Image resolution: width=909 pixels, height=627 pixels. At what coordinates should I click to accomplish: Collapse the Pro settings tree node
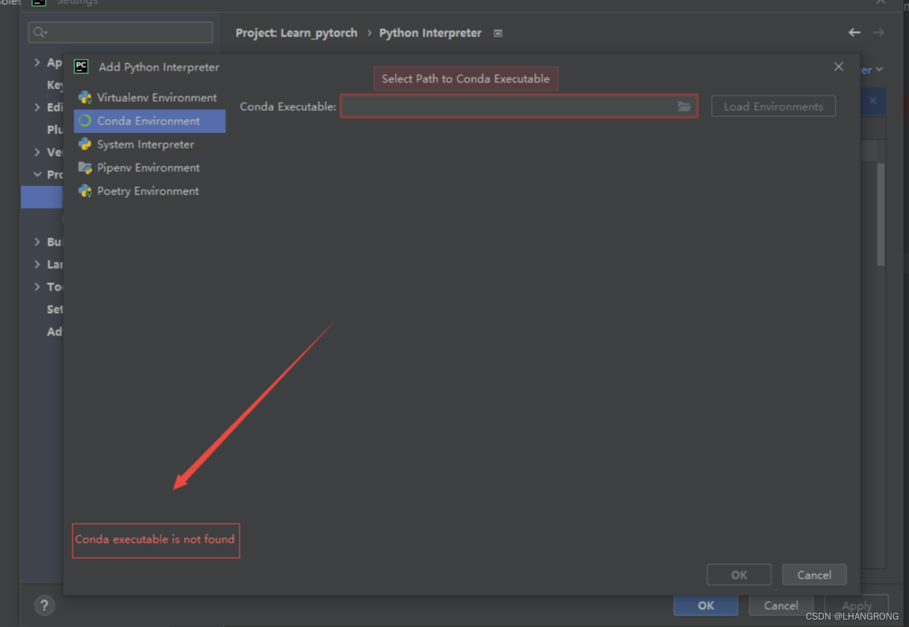click(37, 174)
